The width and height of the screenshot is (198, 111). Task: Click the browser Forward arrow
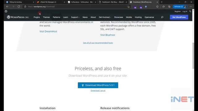coord(13,6)
